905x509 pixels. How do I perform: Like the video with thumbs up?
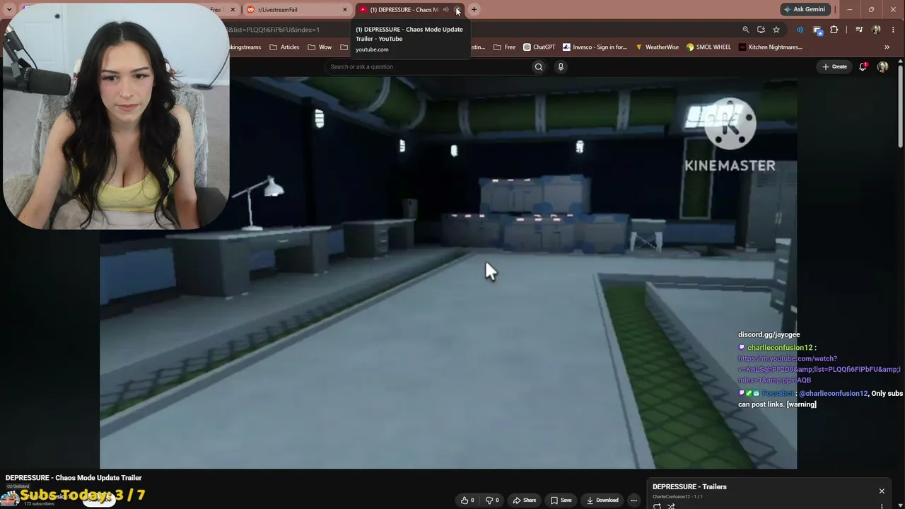[467, 501]
